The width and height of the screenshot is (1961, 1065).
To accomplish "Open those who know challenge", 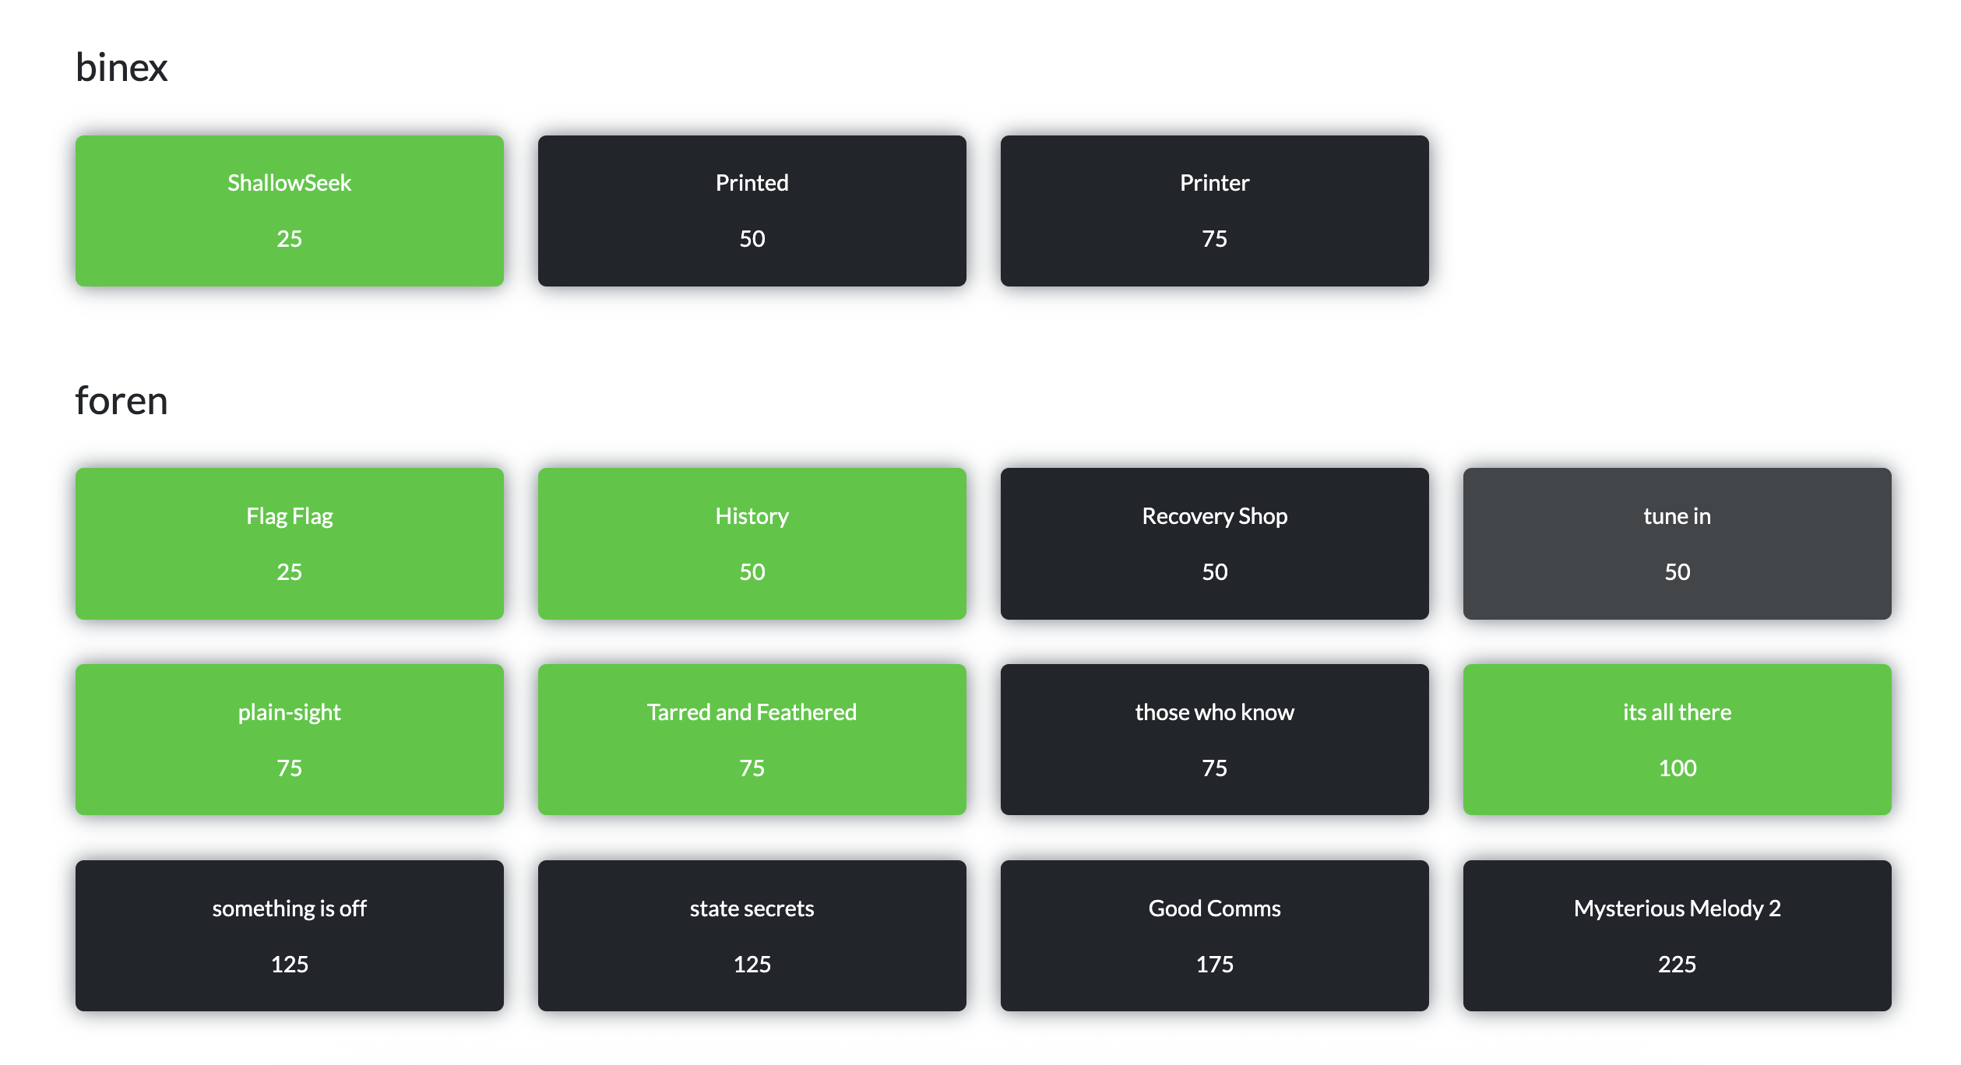I will pos(1214,739).
